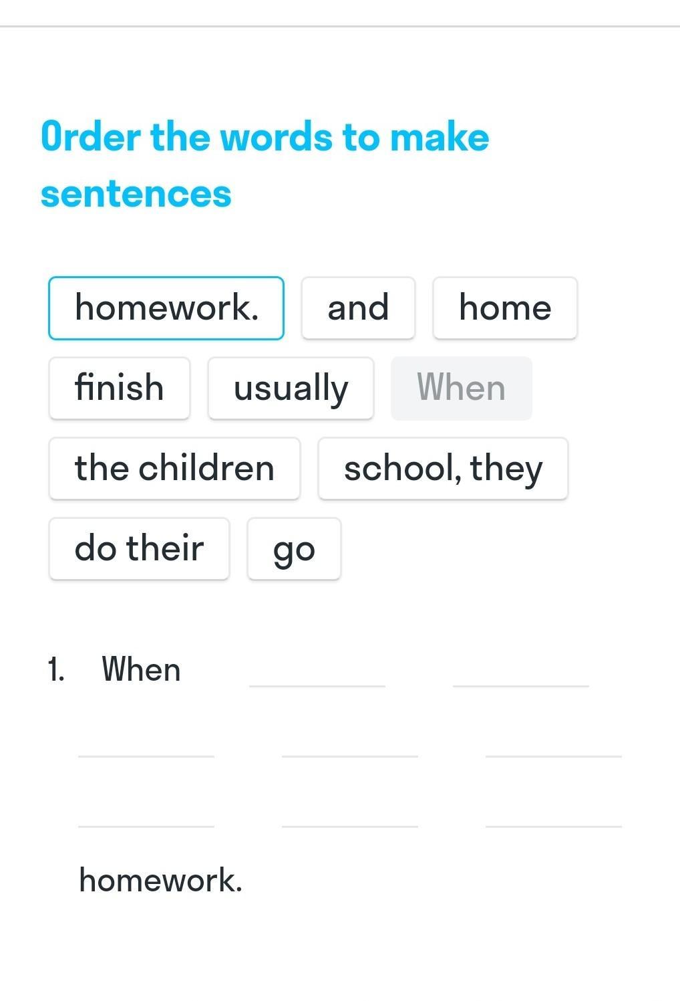Viewport: 680px width, 1001px height.
Task: Choose the "school, they" word tile
Action: [443, 469]
